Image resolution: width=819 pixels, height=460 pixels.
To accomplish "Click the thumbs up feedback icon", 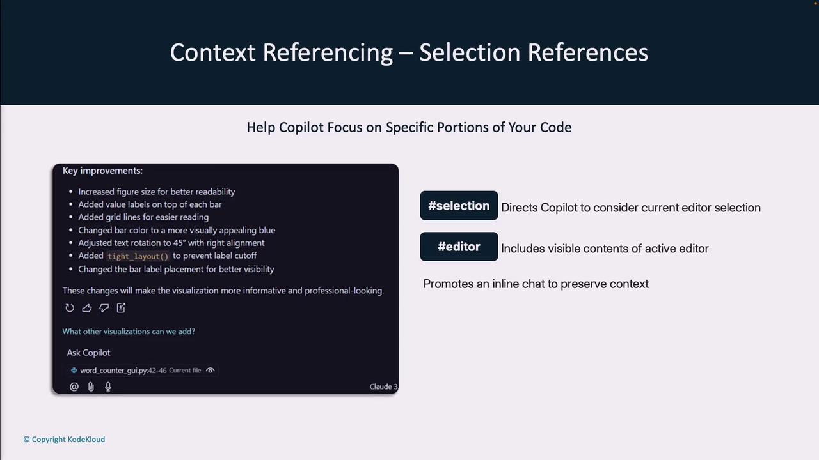I will click(87, 308).
